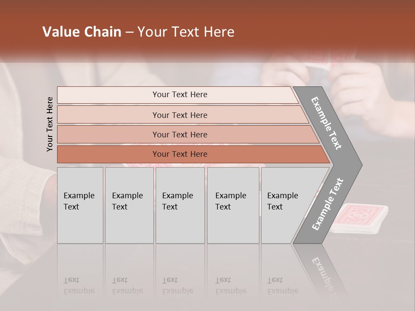
Task: Select the fourth gray 'Example Text' box
Action: (233, 205)
